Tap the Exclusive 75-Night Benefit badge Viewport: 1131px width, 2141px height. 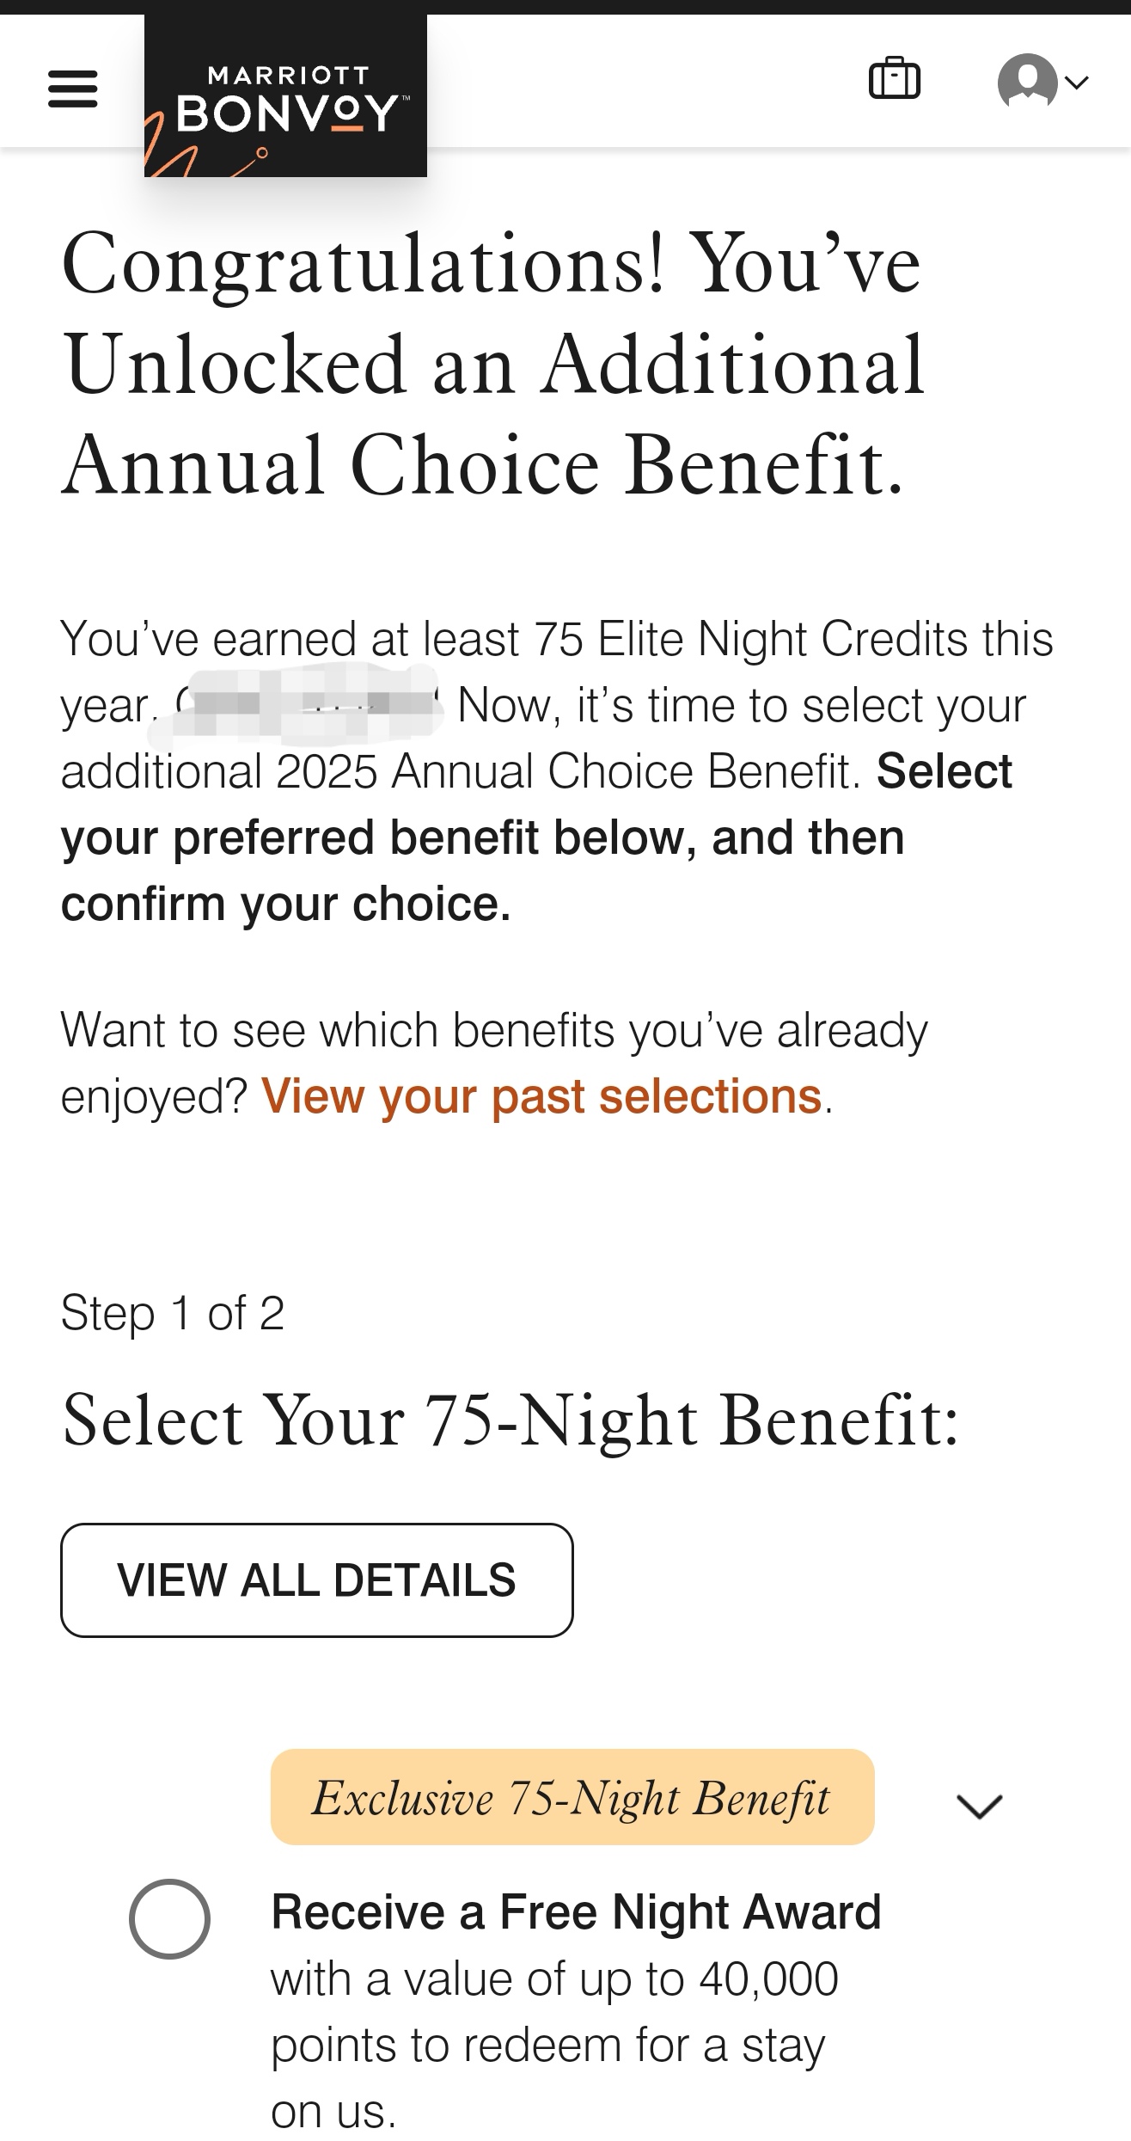click(x=572, y=1796)
